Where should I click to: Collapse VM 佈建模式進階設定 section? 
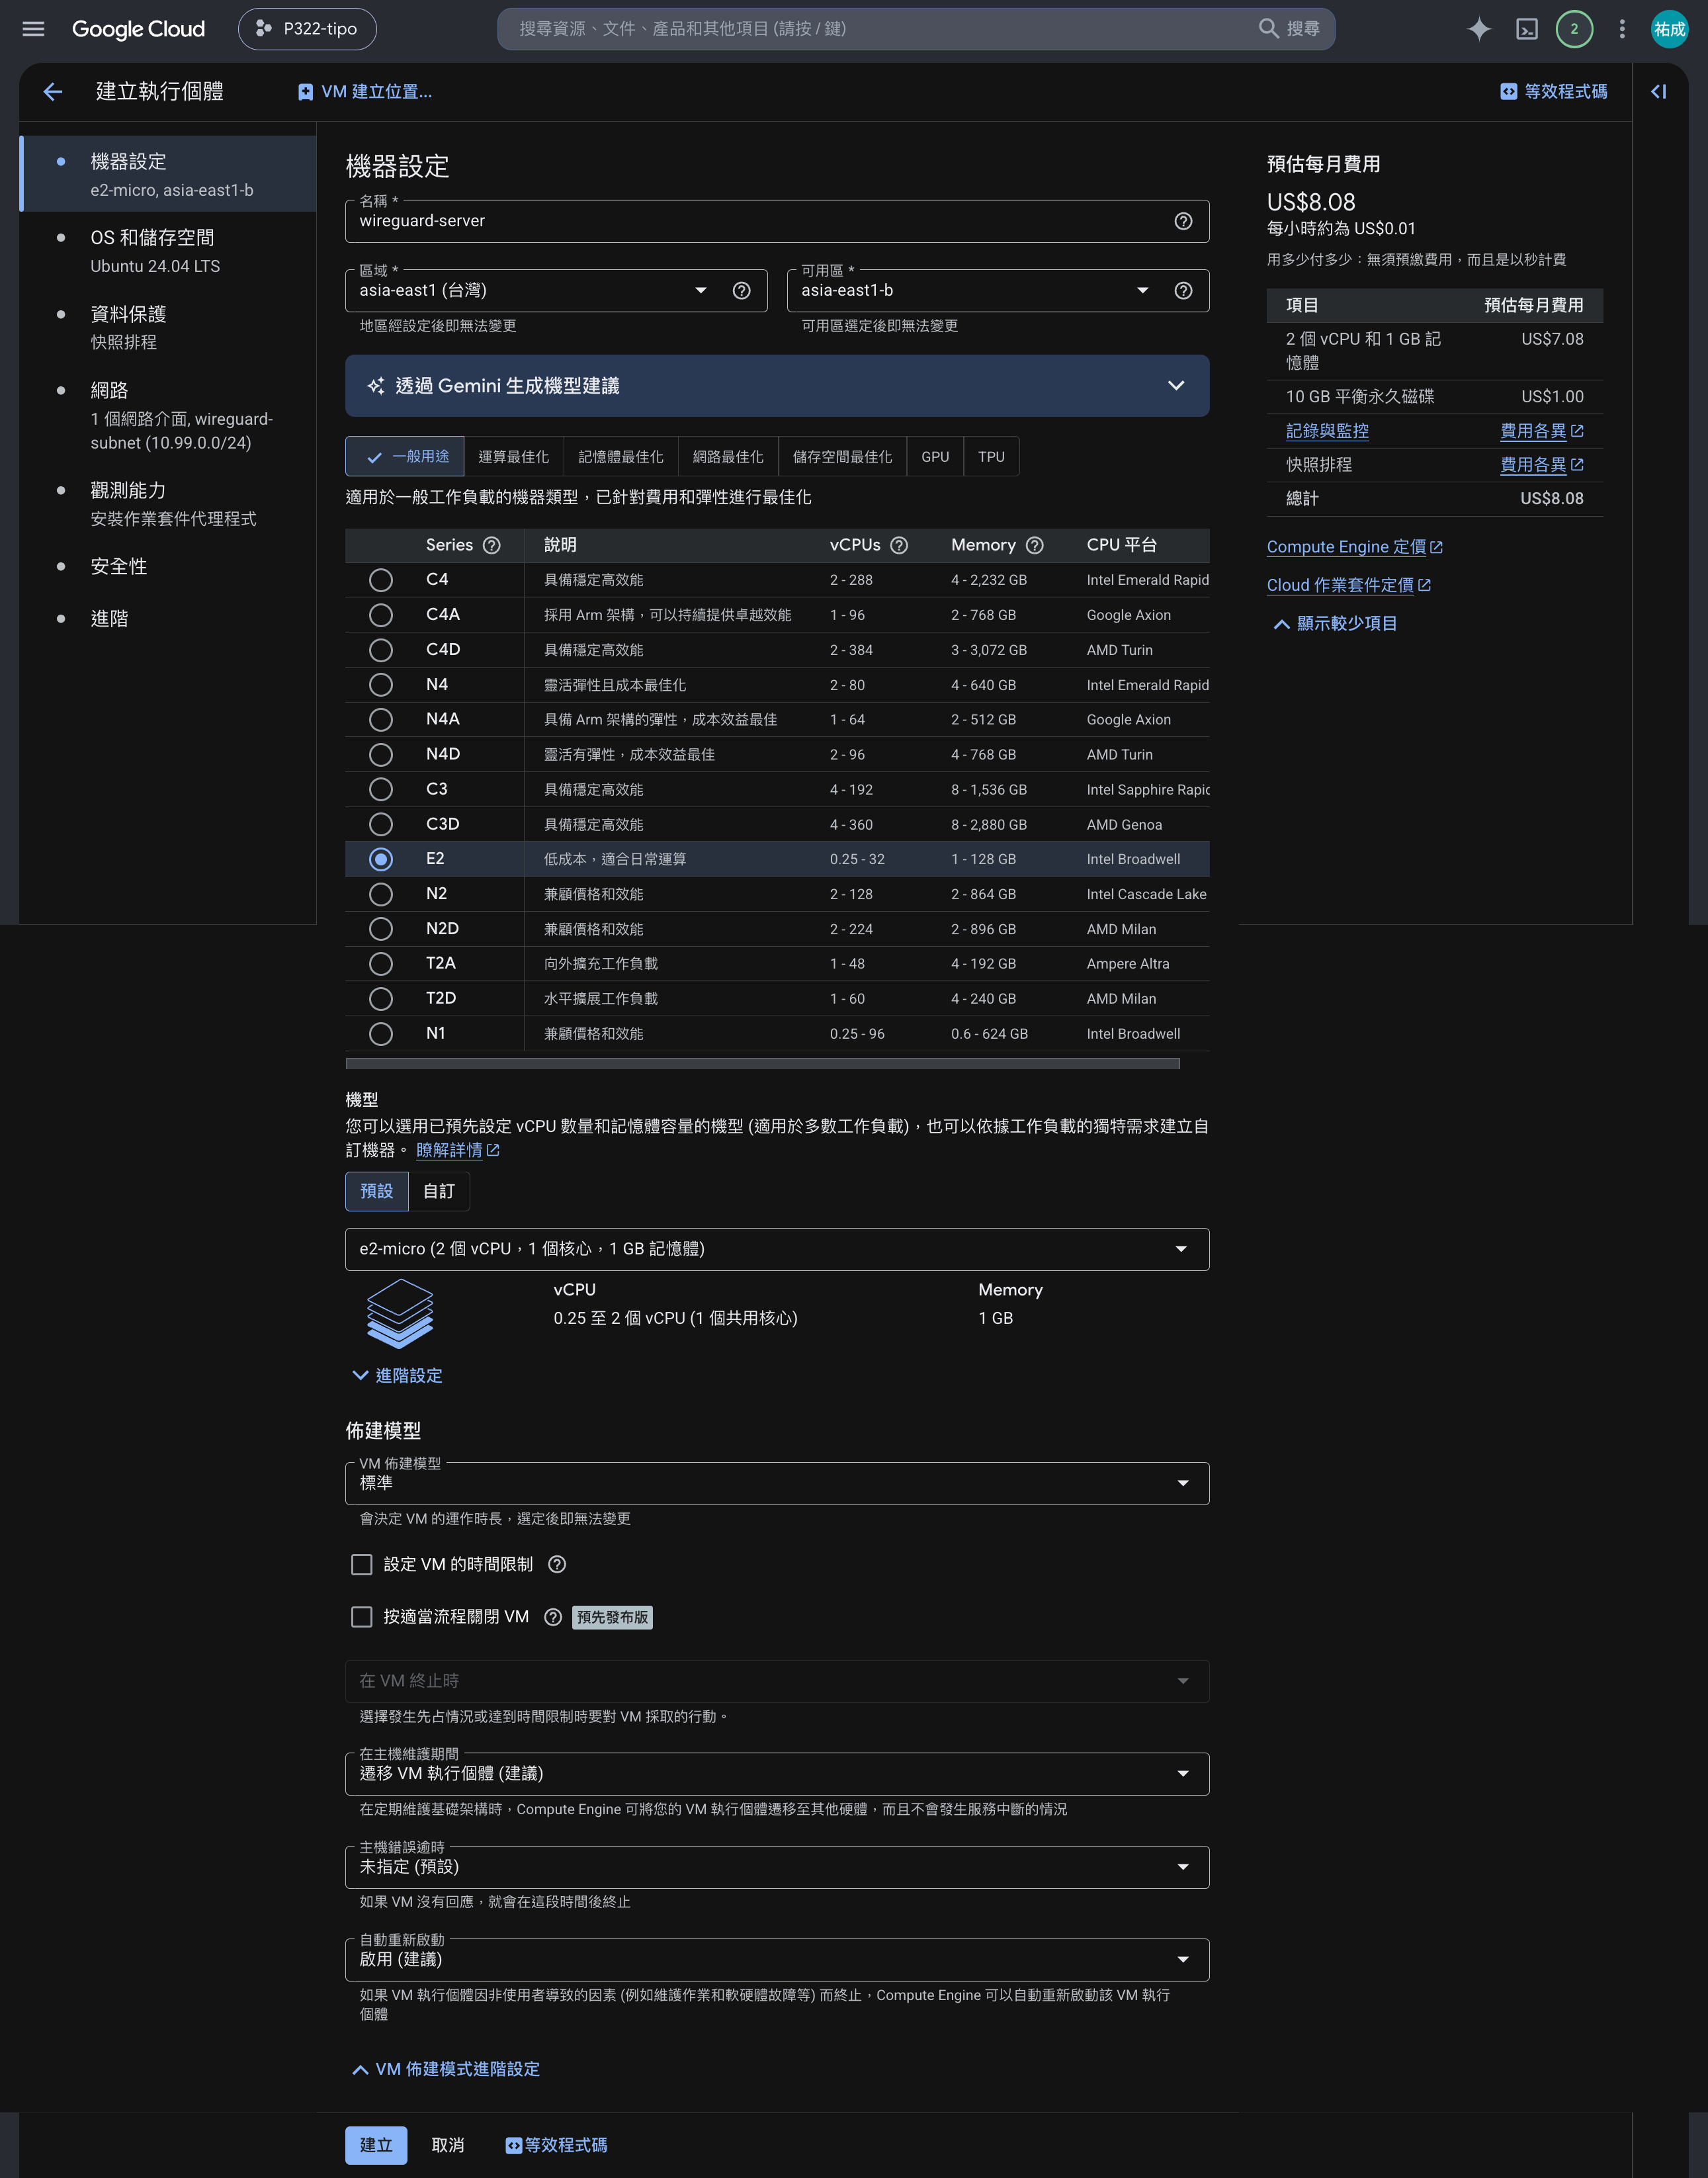pyautogui.click(x=446, y=2069)
